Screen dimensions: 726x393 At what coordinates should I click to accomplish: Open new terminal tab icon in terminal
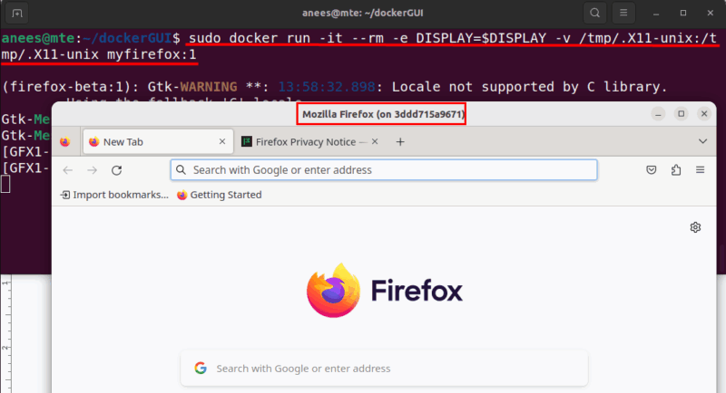coord(16,13)
